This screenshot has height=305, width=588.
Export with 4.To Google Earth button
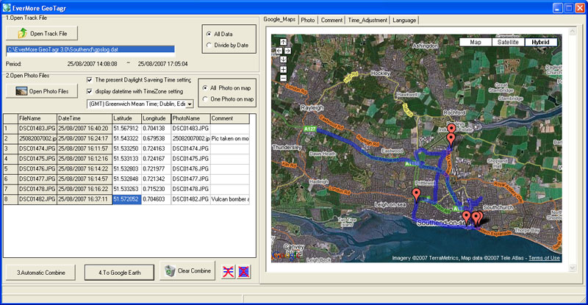[x=119, y=273]
